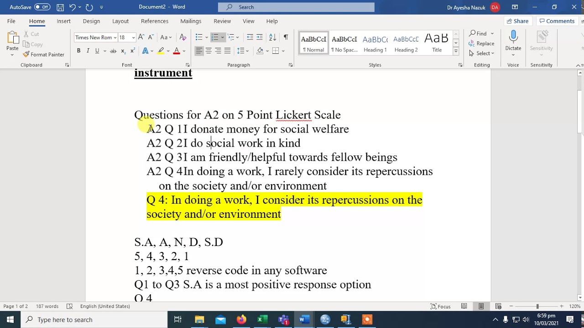Screen dimensions: 584x328
Task: Open the Share button
Action: click(x=517, y=21)
